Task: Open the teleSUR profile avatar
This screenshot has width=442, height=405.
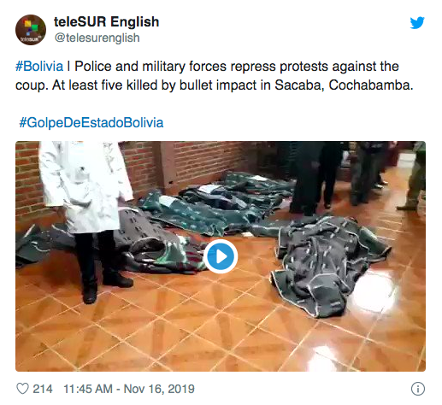Action: (x=31, y=30)
